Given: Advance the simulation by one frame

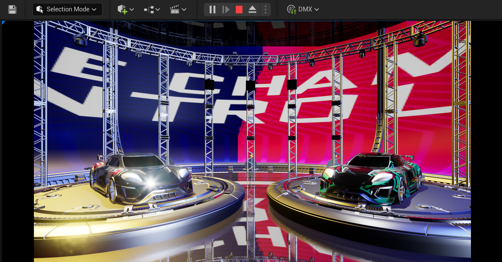Looking at the screenshot, I should point(226,9).
